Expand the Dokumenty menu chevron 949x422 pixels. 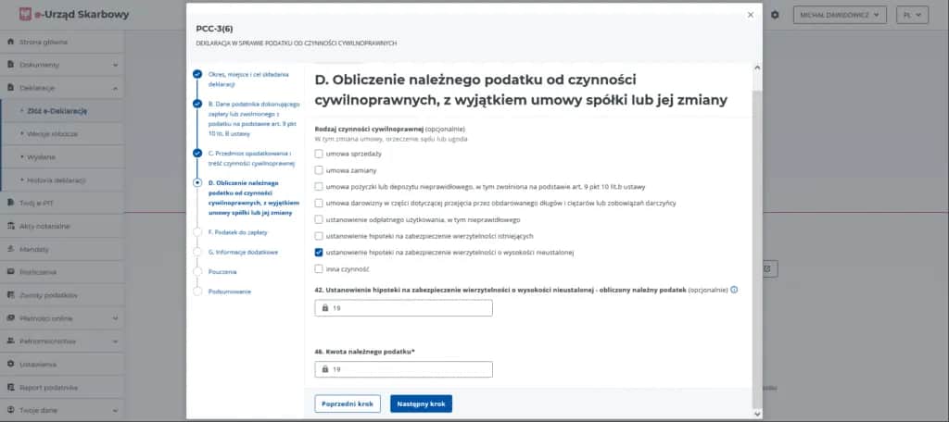pyautogui.click(x=115, y=65)
